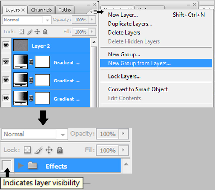The height and width of the screenshot is (190, 215).
Task: Show the Effects group via visibility box
Action: 6,165
